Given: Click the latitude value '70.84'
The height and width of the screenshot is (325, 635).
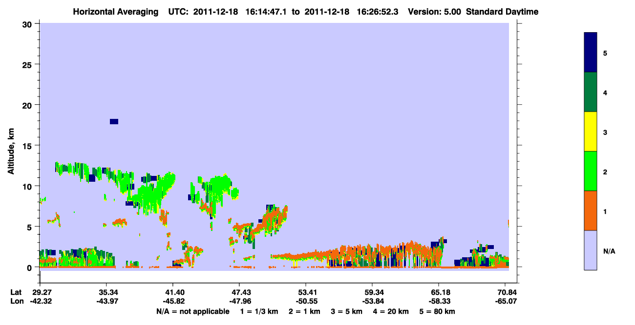Looking at the screenshot, I should [x=506, y=292].
